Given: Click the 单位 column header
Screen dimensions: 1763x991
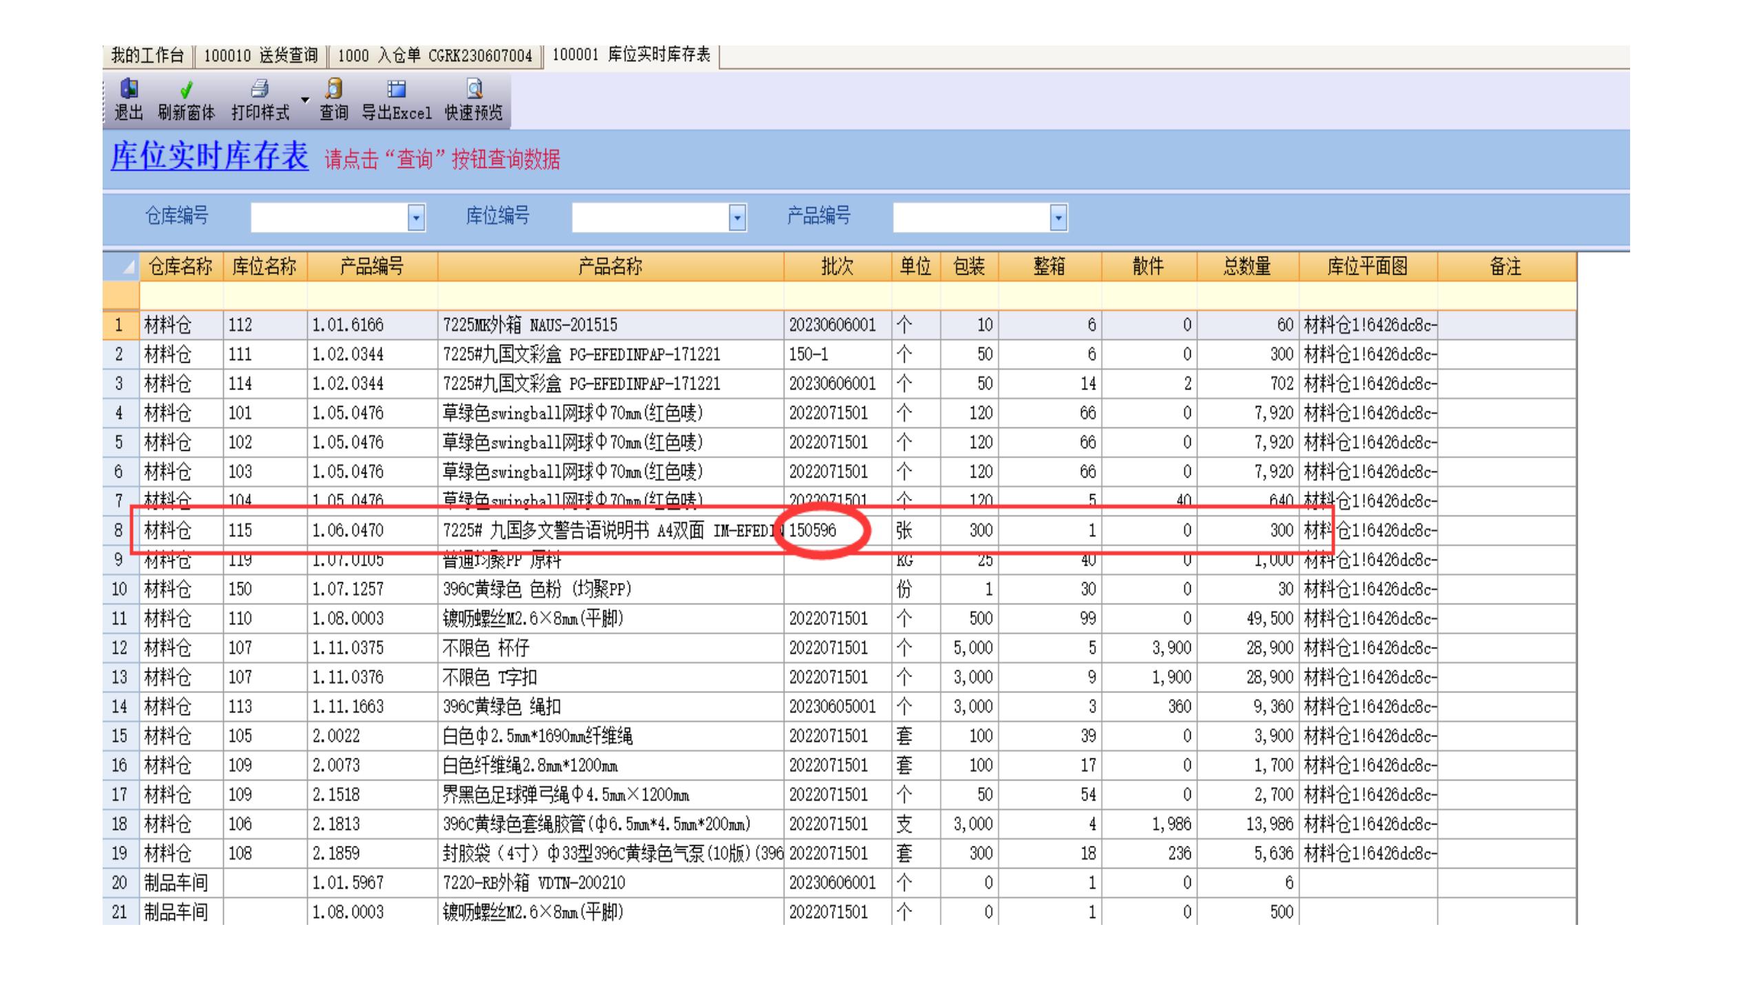Looking at the screenshot, I should [916, 266].
